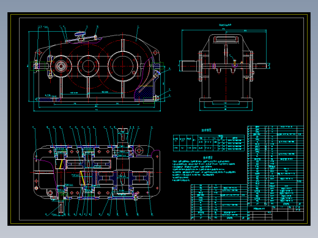Select the small input shaft bearing in front view
The height and width of the screenshot is (238, 318).
61,66
